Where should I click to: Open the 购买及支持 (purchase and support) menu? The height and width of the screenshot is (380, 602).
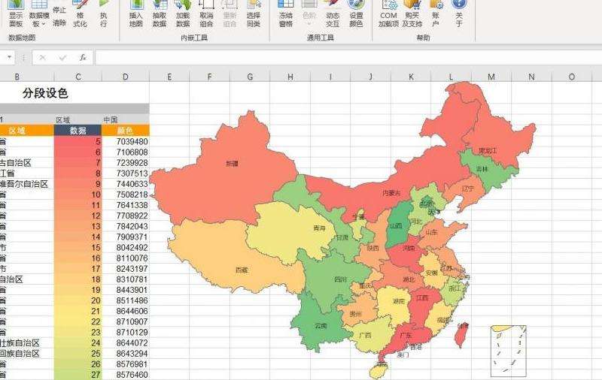point(412,13)
